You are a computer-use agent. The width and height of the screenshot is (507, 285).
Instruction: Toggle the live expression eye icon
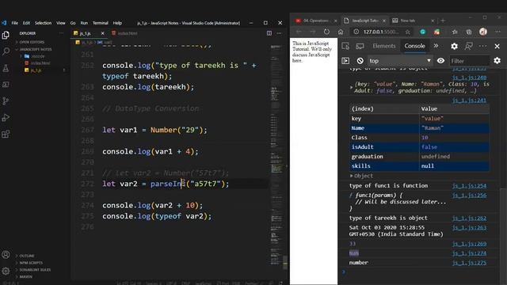440,61
